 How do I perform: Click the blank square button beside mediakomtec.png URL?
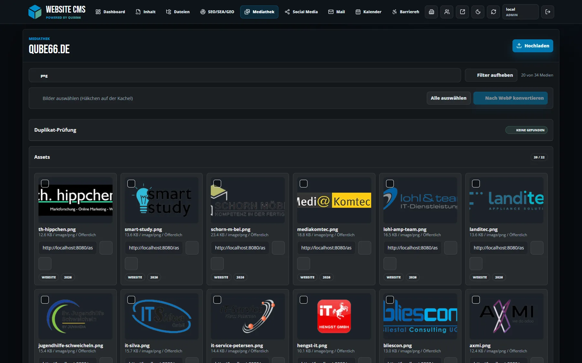[365, 248]
